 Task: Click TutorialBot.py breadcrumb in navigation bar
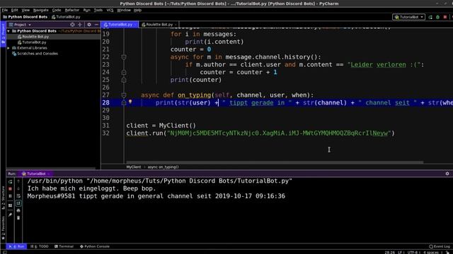[x=66, y=17]
